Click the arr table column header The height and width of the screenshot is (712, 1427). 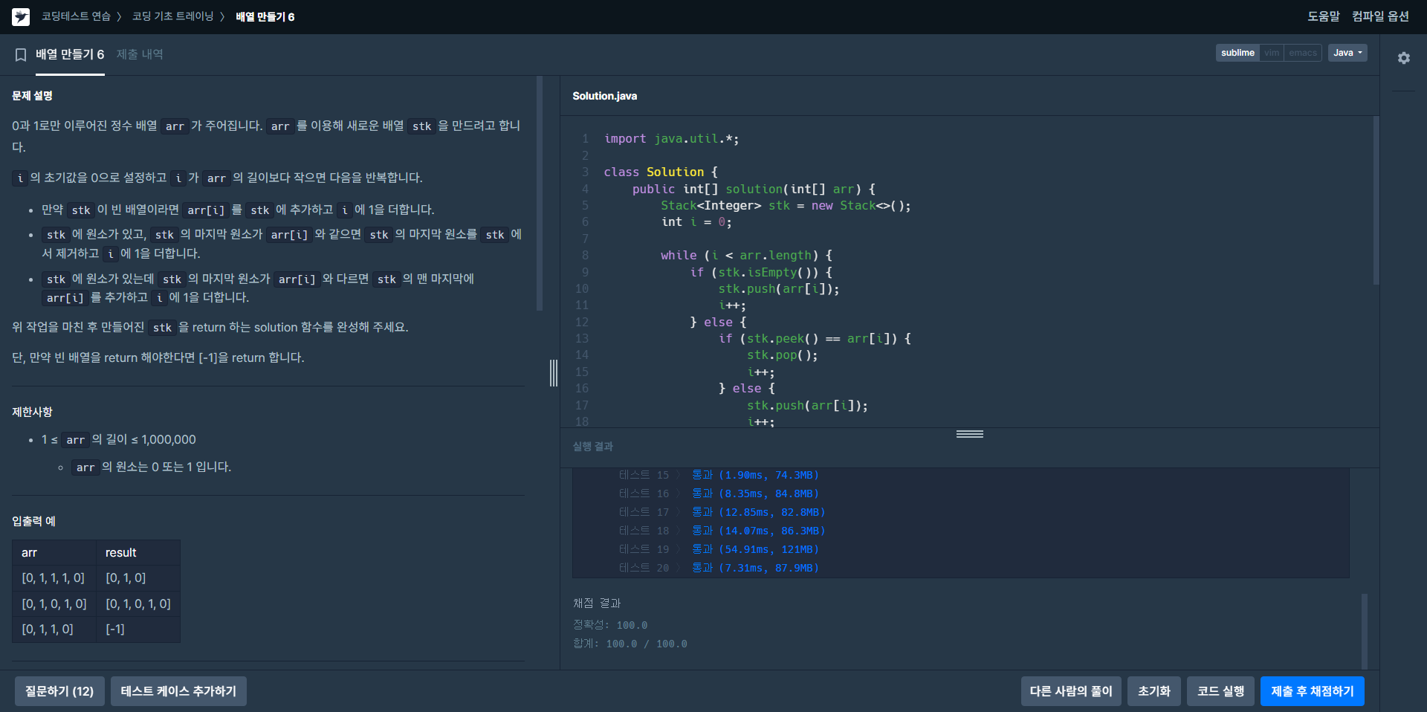(x=54, y=552)
